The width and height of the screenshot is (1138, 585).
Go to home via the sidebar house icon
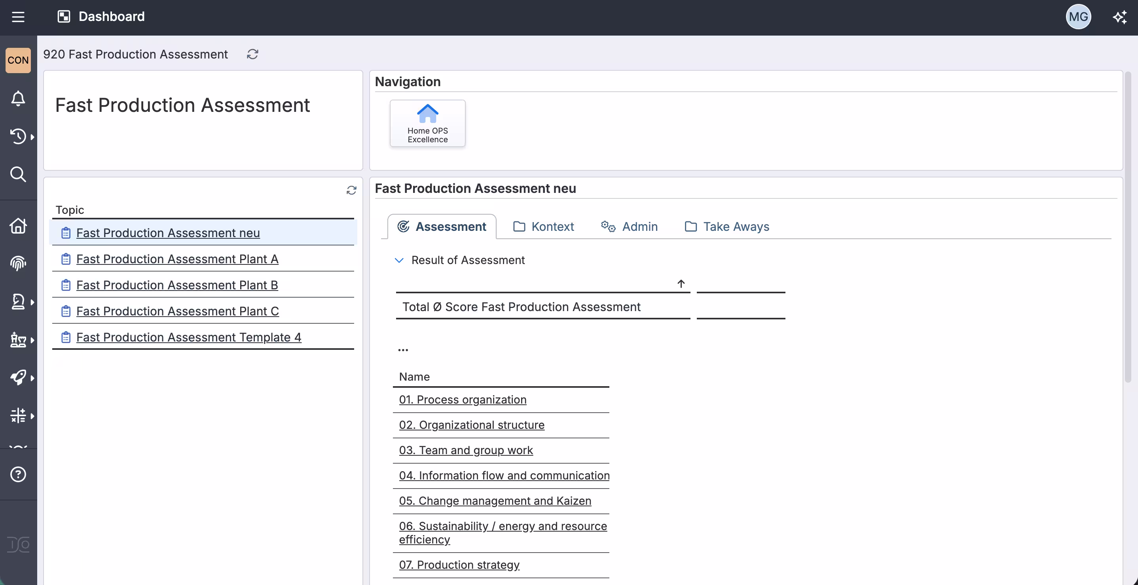click(x=18, y=225)
